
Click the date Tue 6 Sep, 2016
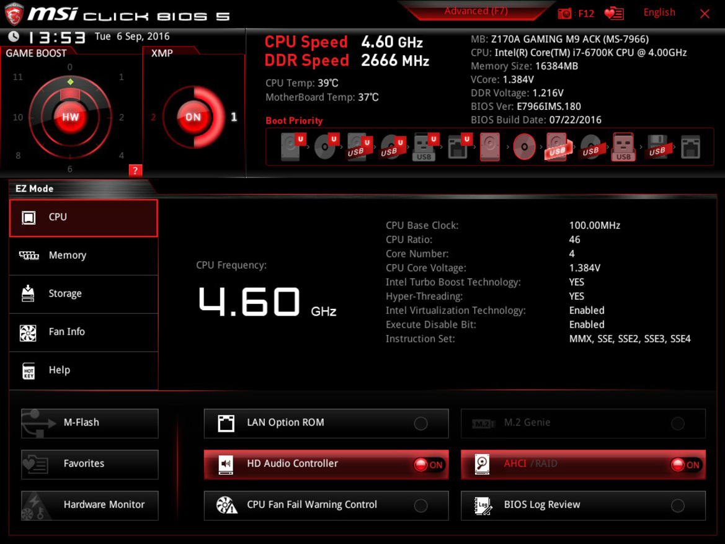point(132,36)
